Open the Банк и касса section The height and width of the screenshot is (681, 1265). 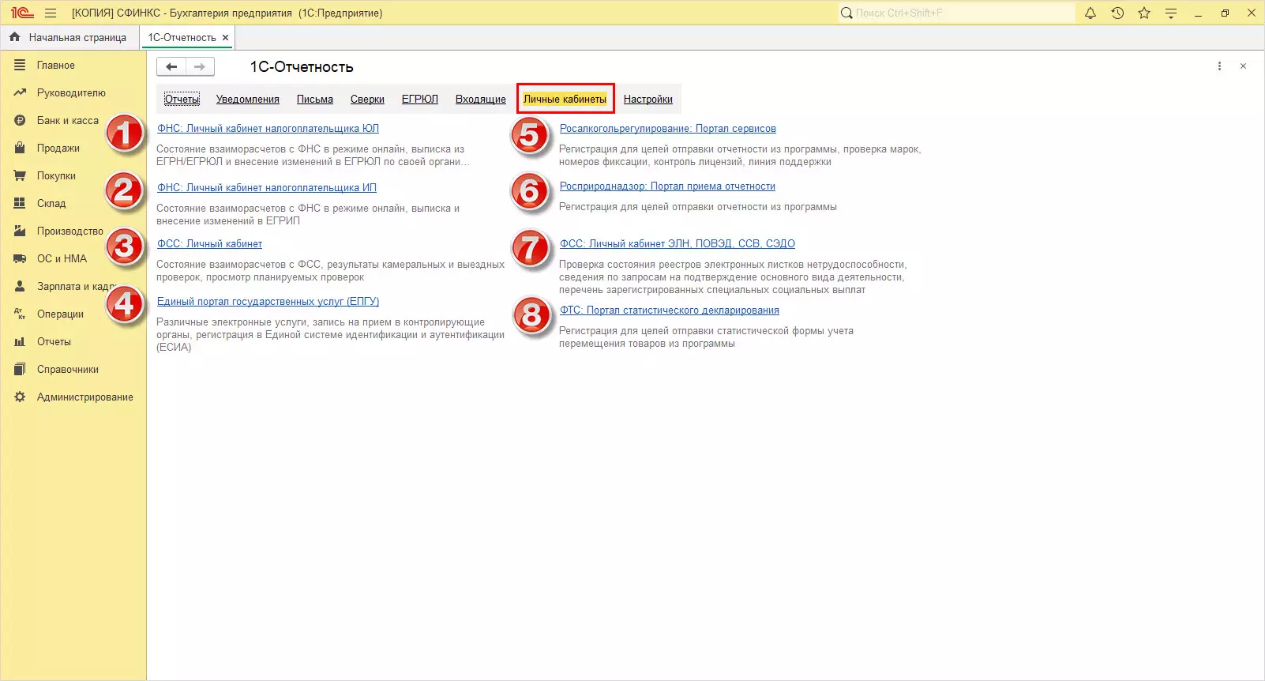[68, 121]
